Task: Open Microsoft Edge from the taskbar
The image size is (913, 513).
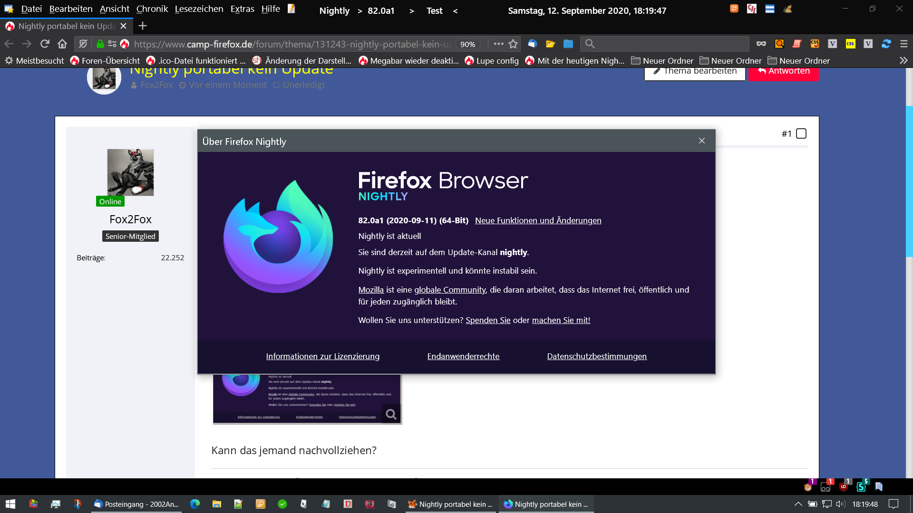Action: pos(195,504)
